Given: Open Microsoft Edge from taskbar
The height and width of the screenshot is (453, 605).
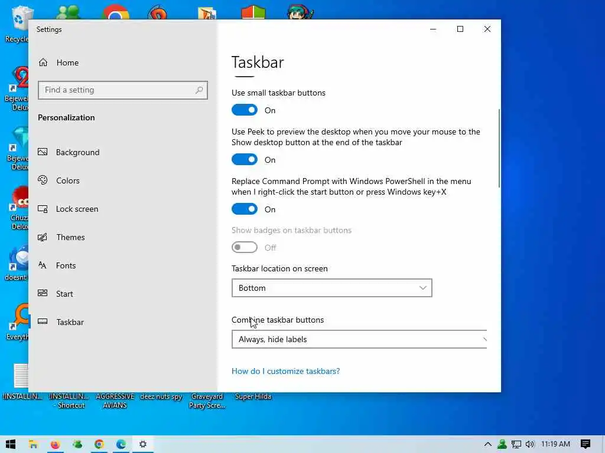Looking at the screenshot, I should (121, 445).
